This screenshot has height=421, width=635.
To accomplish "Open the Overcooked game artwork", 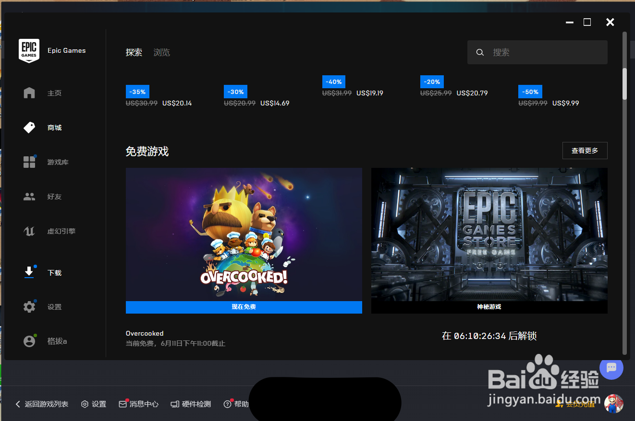I will tap(244, 234).
